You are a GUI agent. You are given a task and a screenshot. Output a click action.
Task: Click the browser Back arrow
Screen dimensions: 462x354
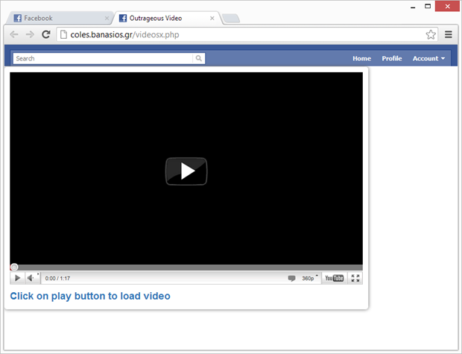[14, 34]
